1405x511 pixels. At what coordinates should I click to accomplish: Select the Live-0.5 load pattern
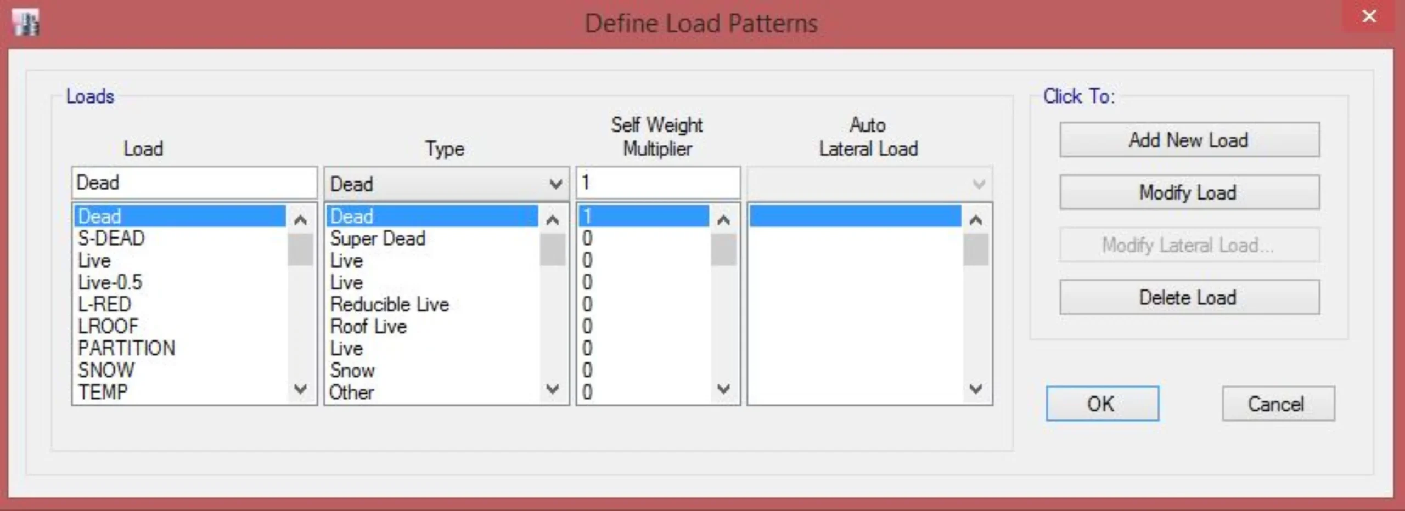110,282
